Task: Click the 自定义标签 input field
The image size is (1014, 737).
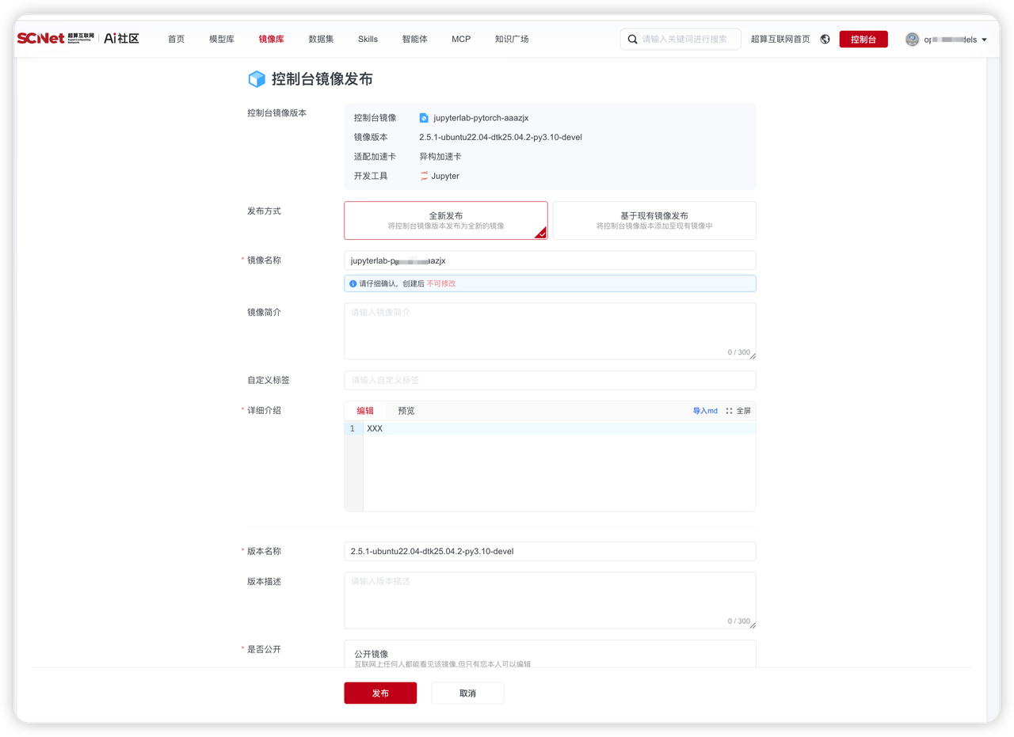Action: [550, 380]
